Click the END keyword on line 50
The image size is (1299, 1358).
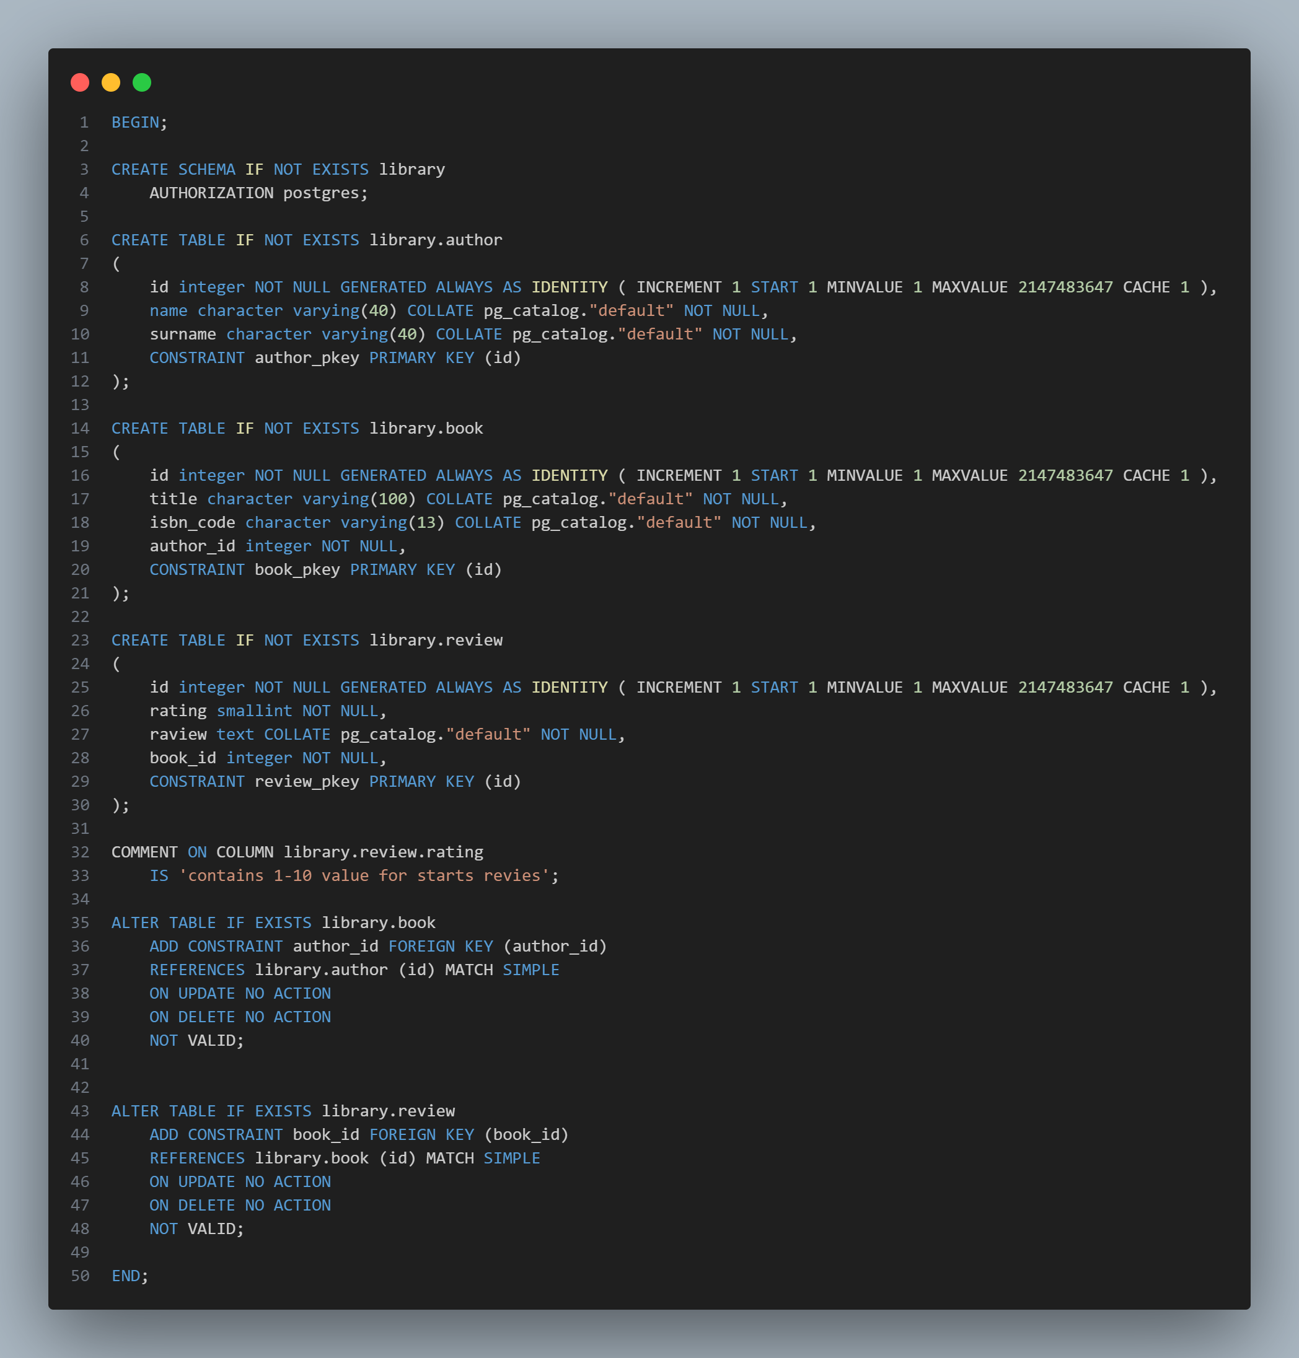pyautogui.click(x=125, y=1276)
